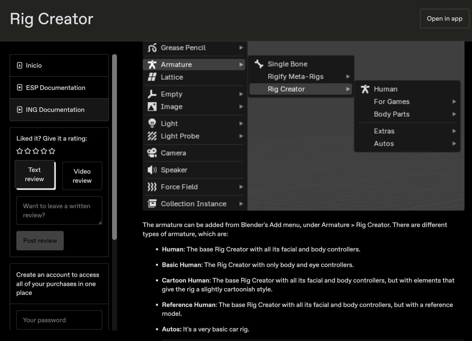Expand the Light submenu arrow
Image resolution: width=472 pixels, height=341 pixels.
point(241,123)
